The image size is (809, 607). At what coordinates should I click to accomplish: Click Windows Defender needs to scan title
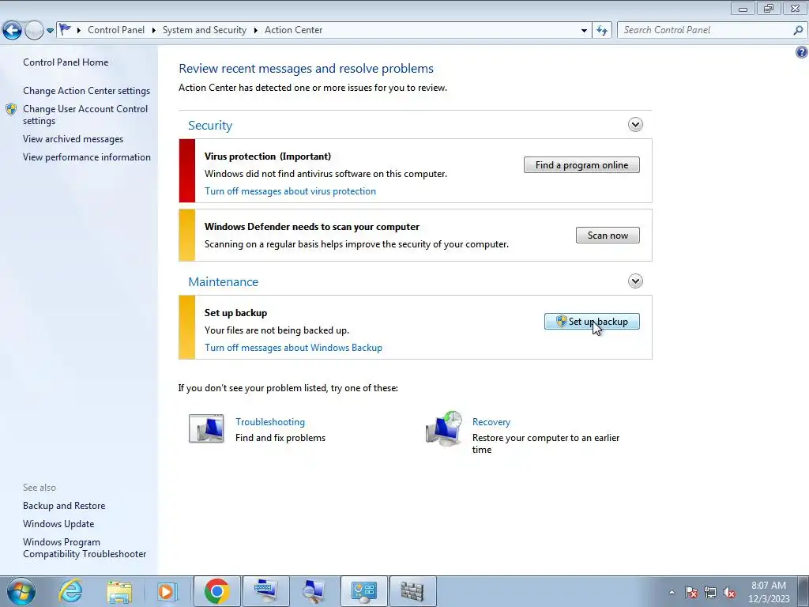(311, 227)
